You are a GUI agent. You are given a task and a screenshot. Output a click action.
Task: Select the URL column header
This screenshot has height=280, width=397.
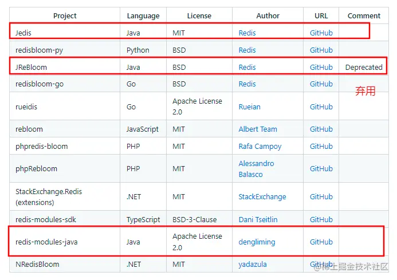[x=321, y=15]
